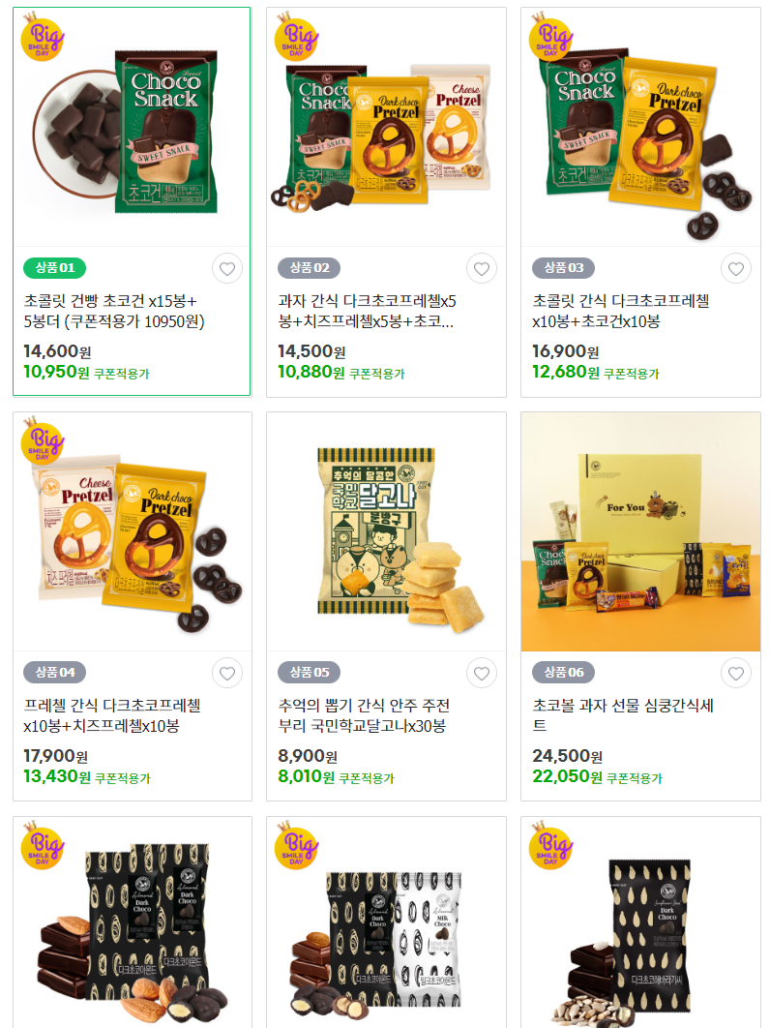Add 상품 04 pretzel set to wishlist

pyautogui.click(x=227, y=674)
